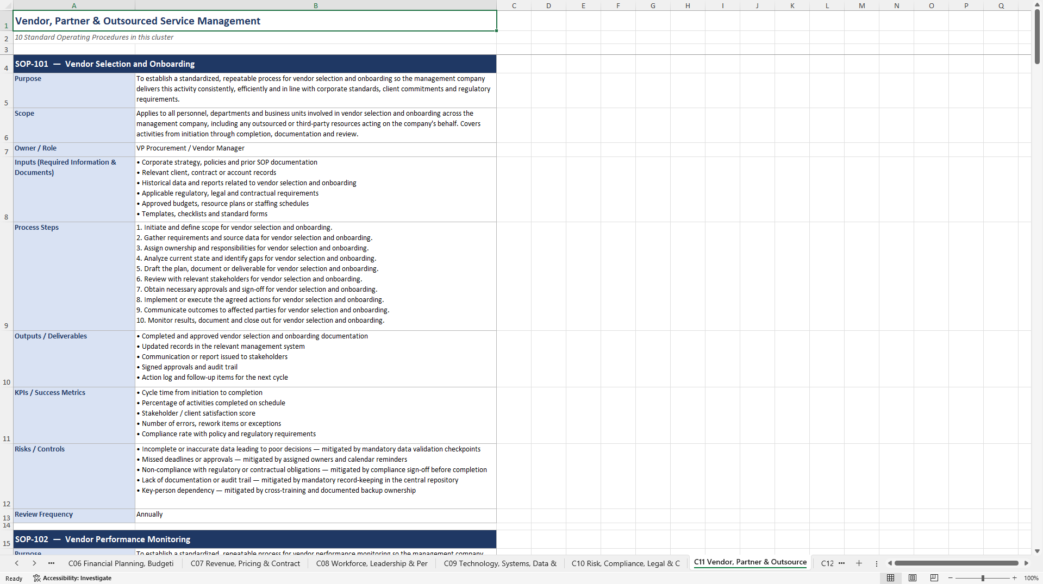The width and height of the screenshot is (1043, 584).
Task: Switch to Page Layout view icon
Action: pyautogui.click(x=913, y=578)
